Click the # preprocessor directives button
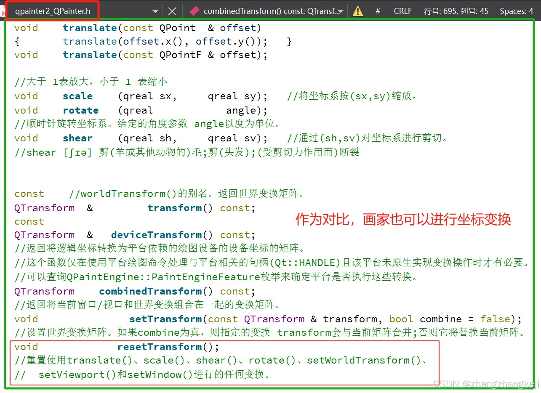Image resolution: width=541 pixels, height=393 pixels. tap(378, 11)
